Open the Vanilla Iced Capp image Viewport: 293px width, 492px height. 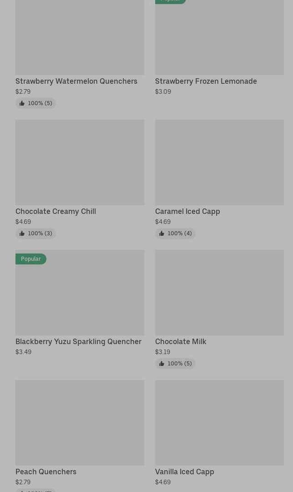pos(219,422)
